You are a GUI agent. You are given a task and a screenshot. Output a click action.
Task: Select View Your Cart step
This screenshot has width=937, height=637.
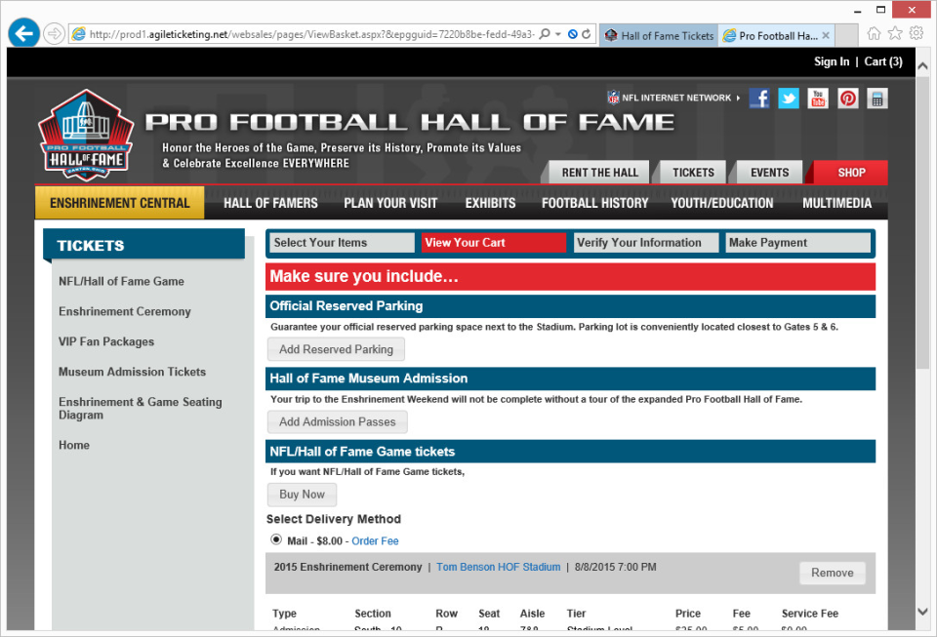point(494,242)
